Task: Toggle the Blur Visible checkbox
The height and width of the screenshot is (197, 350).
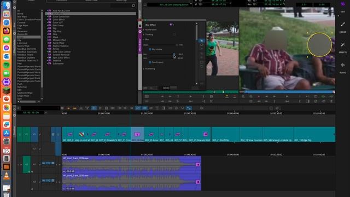Action: (x=150, y=49)
